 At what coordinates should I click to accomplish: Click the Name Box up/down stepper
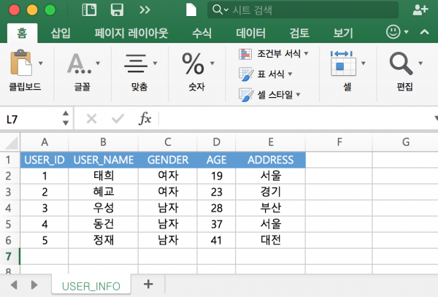66,118
